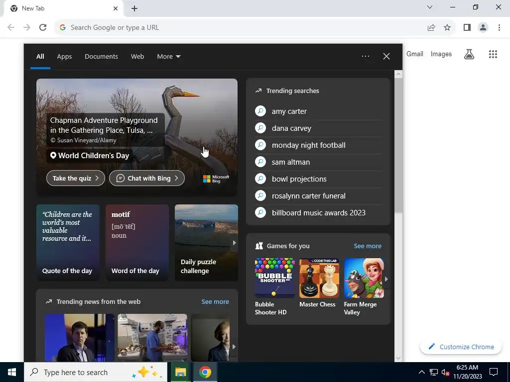Select the All search tab
The height and width of the screenshot is (382, 510).
(x=40, y=57)
